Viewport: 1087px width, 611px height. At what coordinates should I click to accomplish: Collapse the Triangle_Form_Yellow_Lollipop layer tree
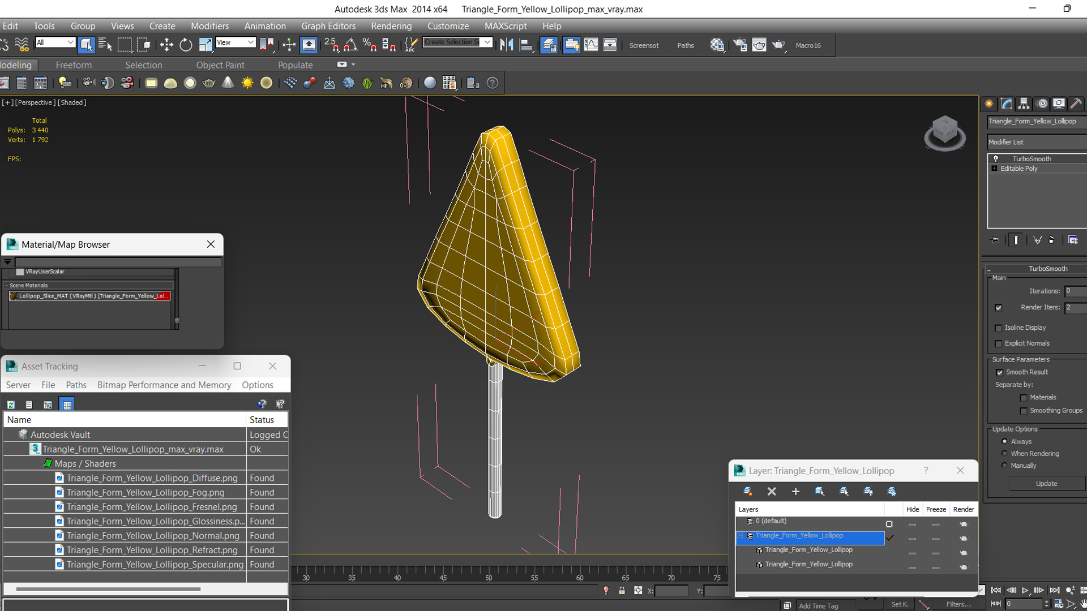[741, 536]
